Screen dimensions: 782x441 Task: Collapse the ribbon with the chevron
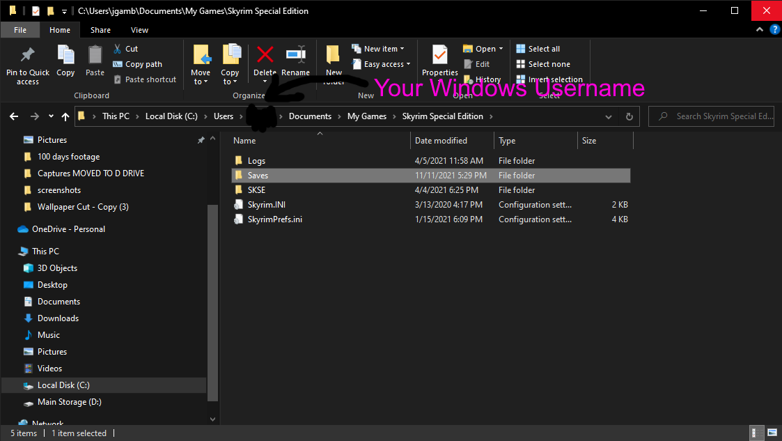tap(760, 30)
